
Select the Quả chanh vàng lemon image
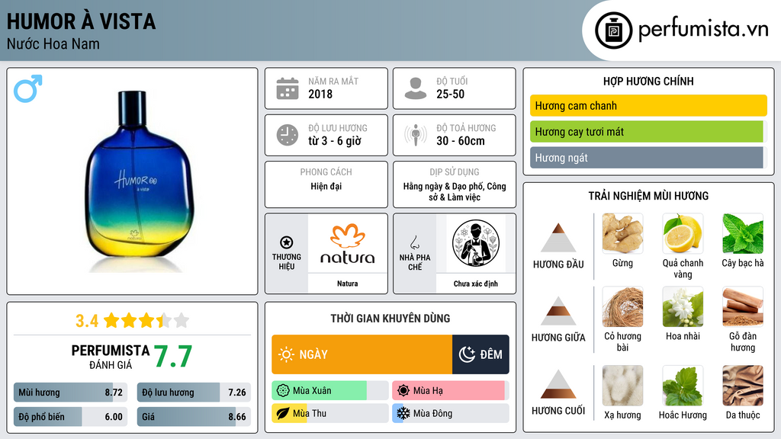683,233
